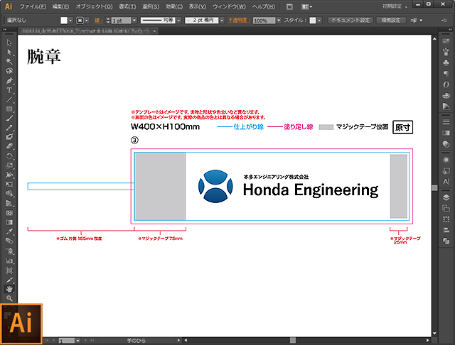Open the 2 pt 楕円 brush dropdown
455x345 pixels.
[222, 21]
